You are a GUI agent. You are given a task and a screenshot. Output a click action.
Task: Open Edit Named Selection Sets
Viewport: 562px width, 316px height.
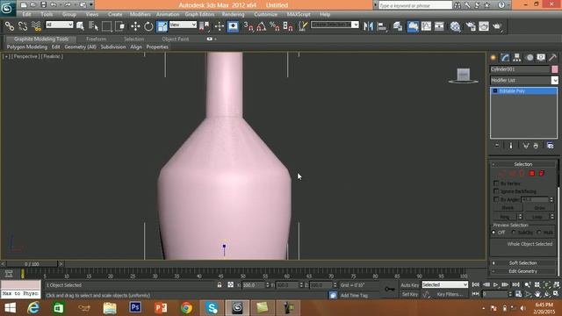point(303,26)
